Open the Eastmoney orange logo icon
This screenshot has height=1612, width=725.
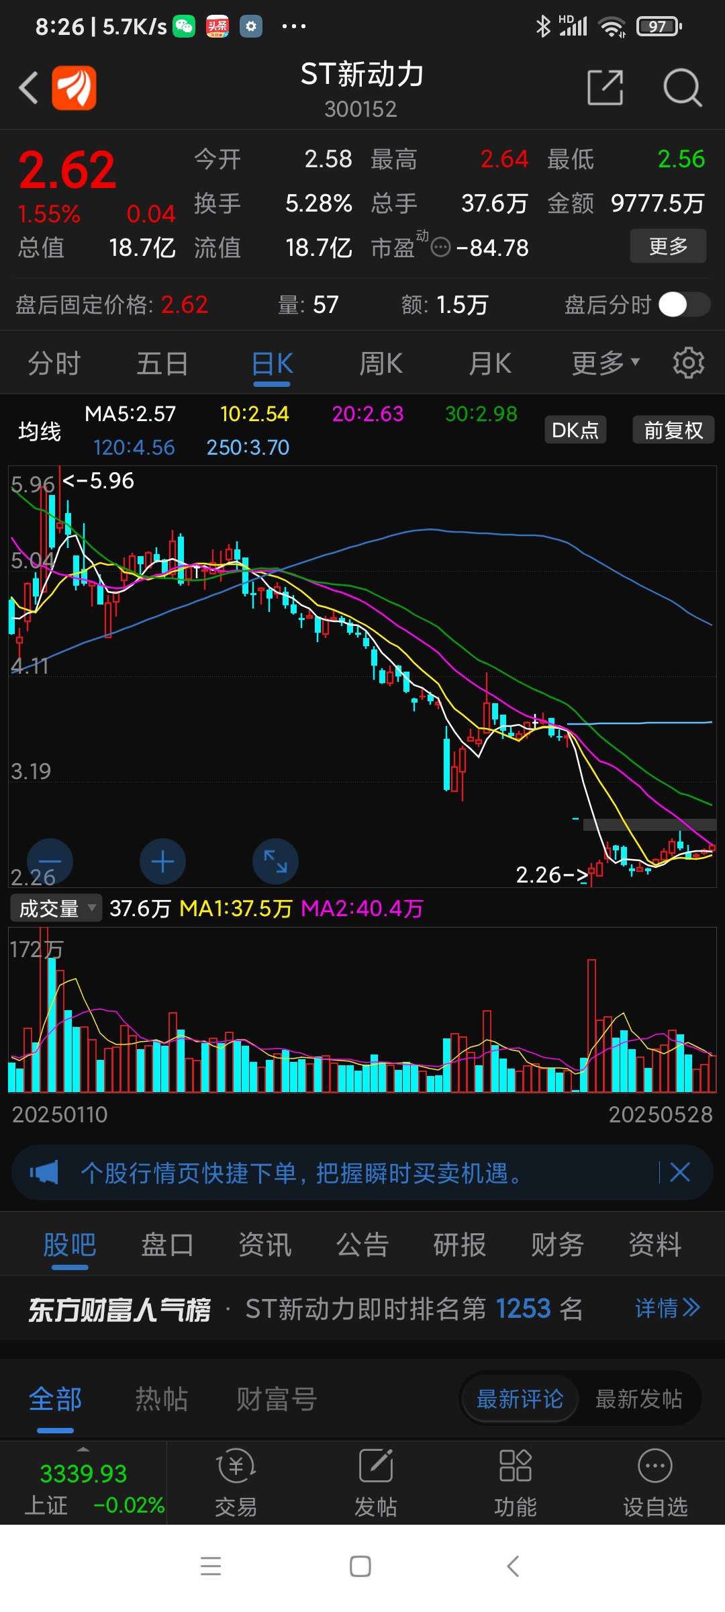(x=74, y=87)
